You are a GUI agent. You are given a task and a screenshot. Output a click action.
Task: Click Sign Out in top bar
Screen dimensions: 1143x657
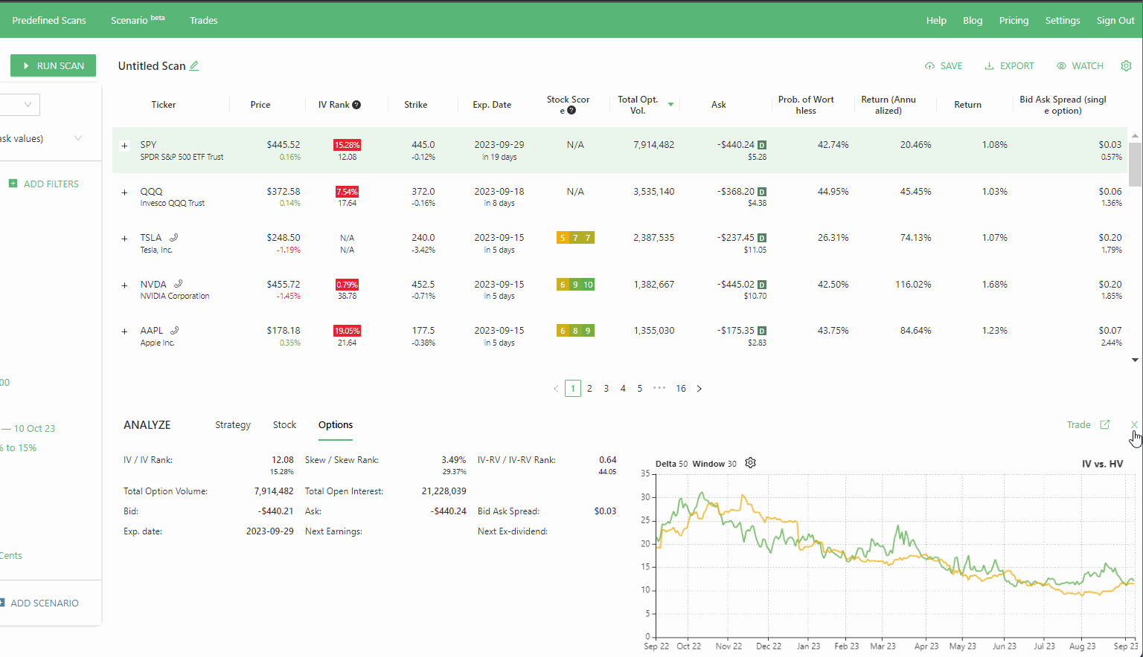pyautogui.click(x=1115, y=20)
